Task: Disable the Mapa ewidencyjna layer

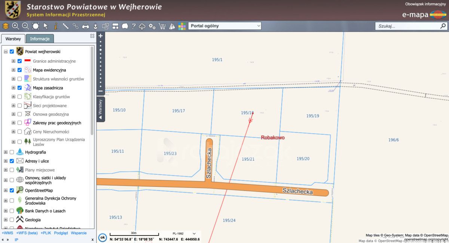Action: [x=19, y=70]
